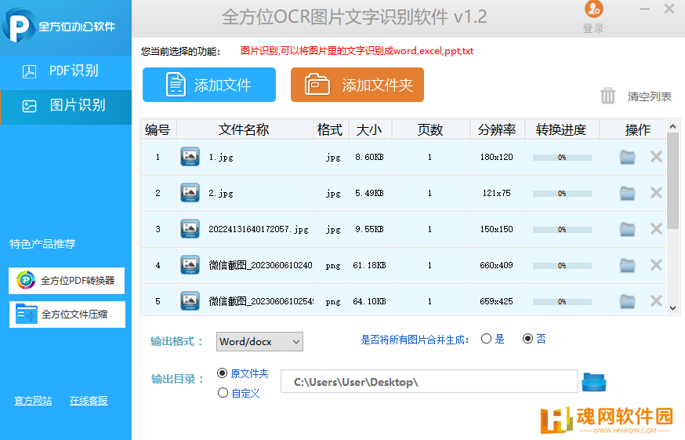Remove 2.jpg from the list
Image resolution: width=685 pixels, height=440 pixels.
(x=656, y=193)
